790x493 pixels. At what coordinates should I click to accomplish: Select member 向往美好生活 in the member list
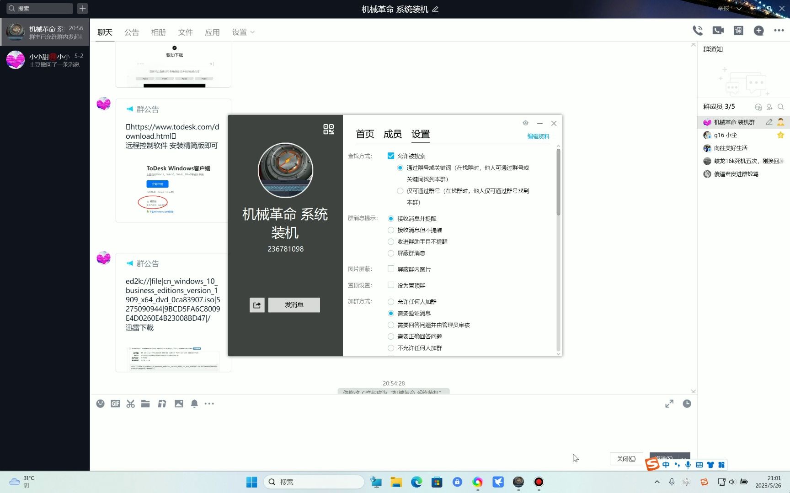click(x=743, y=148)
